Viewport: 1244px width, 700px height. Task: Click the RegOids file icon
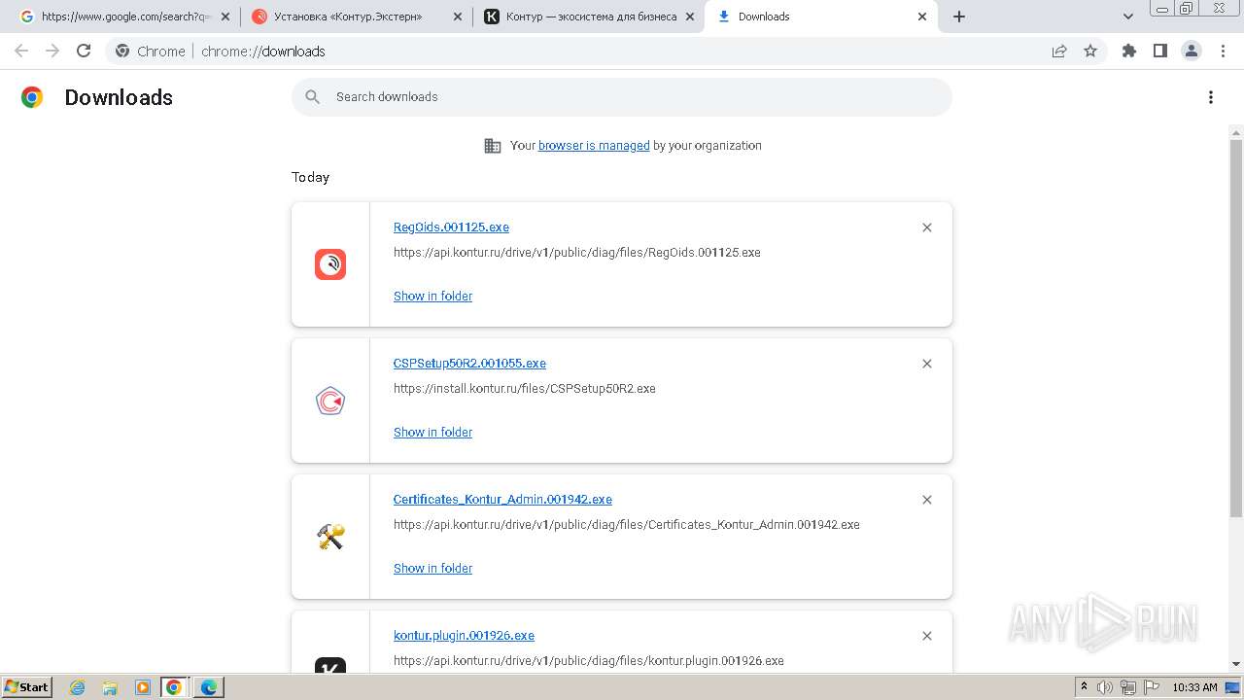click(330, 264)
